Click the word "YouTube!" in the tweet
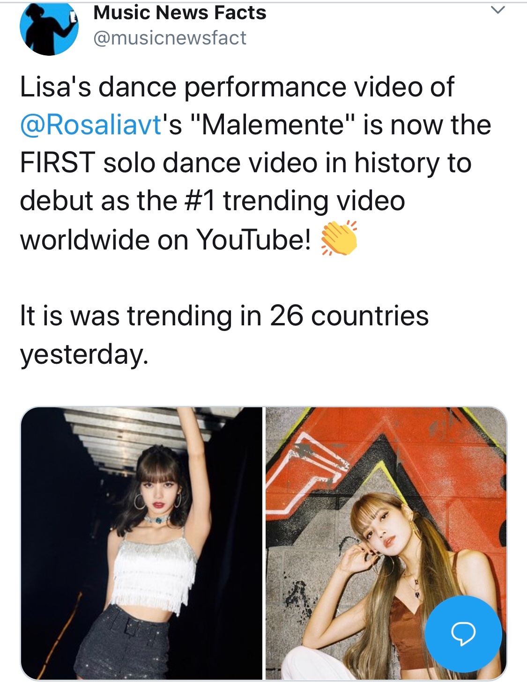Viewport: 527px width, 683px height. pos(253,240)
